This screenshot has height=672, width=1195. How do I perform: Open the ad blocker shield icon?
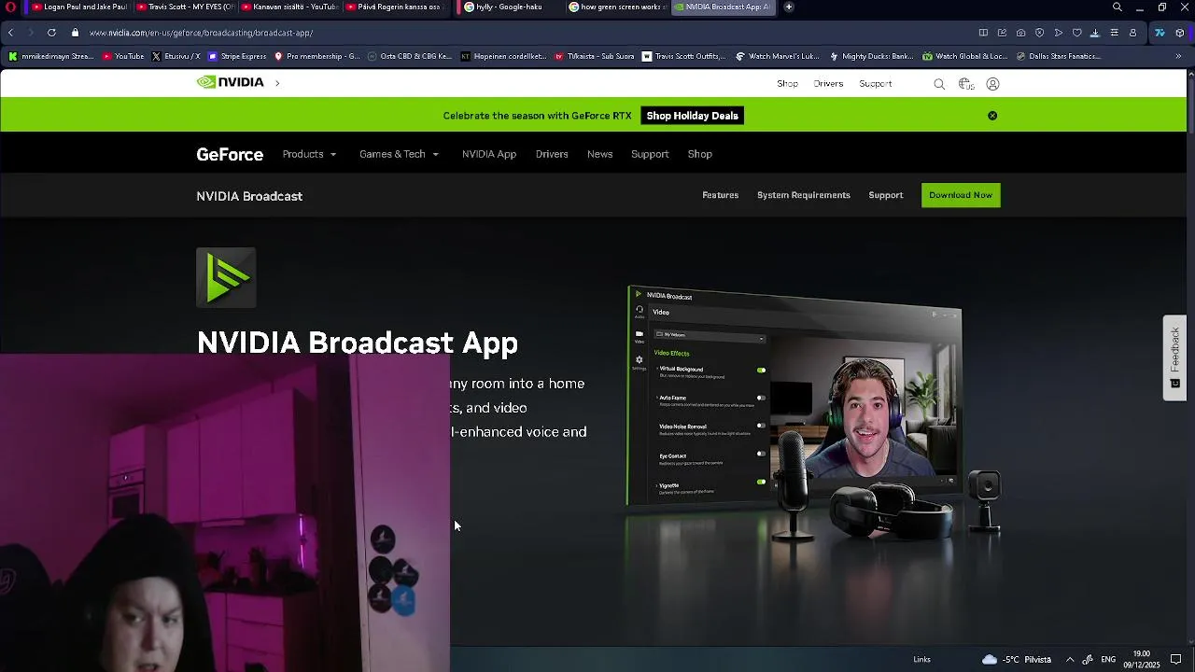tap(1039, 33)
